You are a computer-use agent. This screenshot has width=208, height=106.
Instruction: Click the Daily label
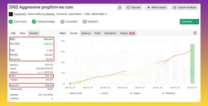pyautogui.click(x=12, y=50)
